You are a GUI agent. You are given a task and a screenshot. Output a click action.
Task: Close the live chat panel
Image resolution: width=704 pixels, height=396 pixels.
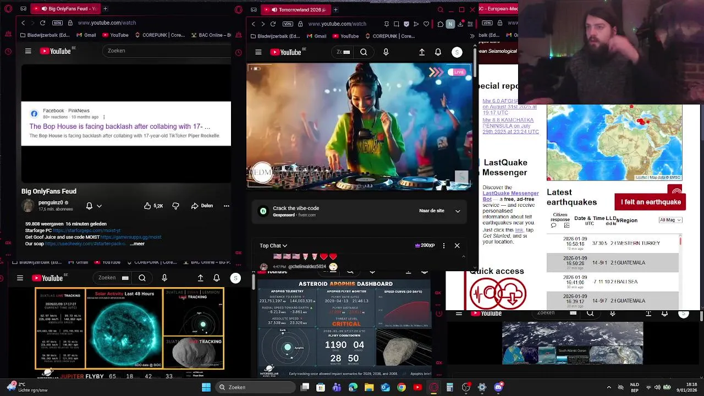pyautogui.click(x=457, y=245)
